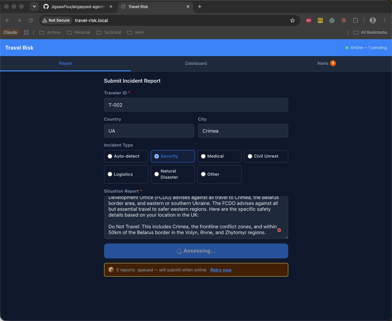Image resolution: width=392 pixels, height=321 pixels.
Task: Click the Travel Risk header title
Action: (x=19, y=48)
